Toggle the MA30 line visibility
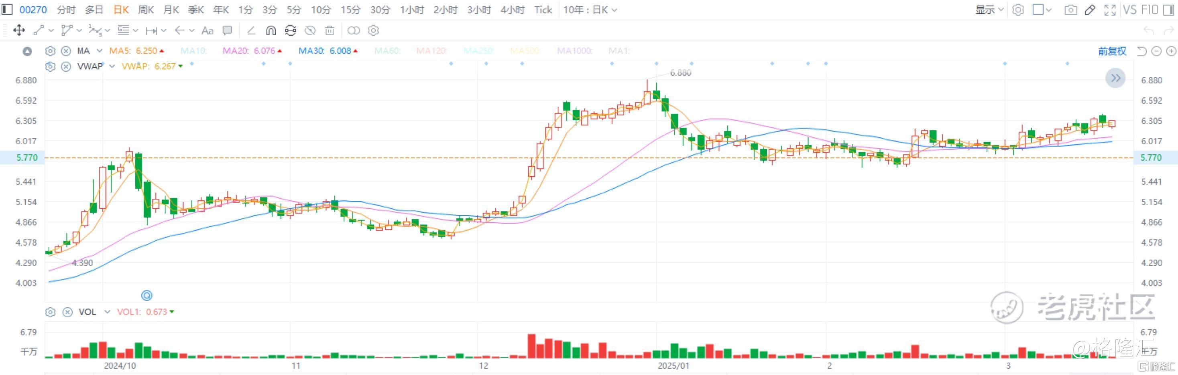The image size is (1178, 375). click(328, 51)
